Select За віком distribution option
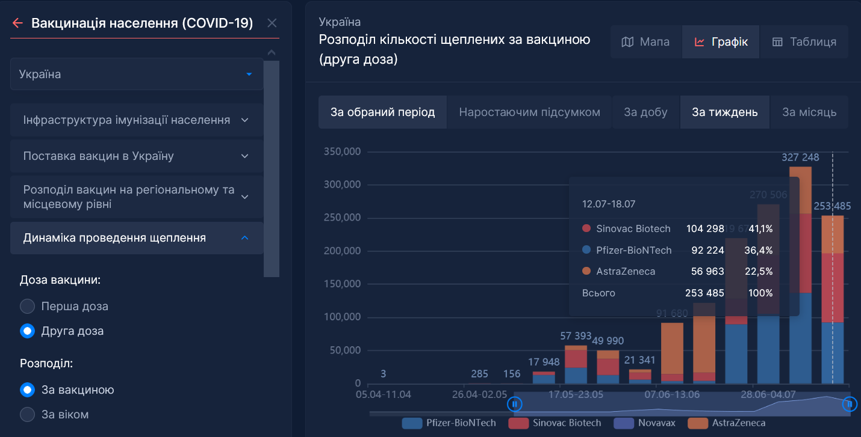The image size is (861, 437). point(28,415)
